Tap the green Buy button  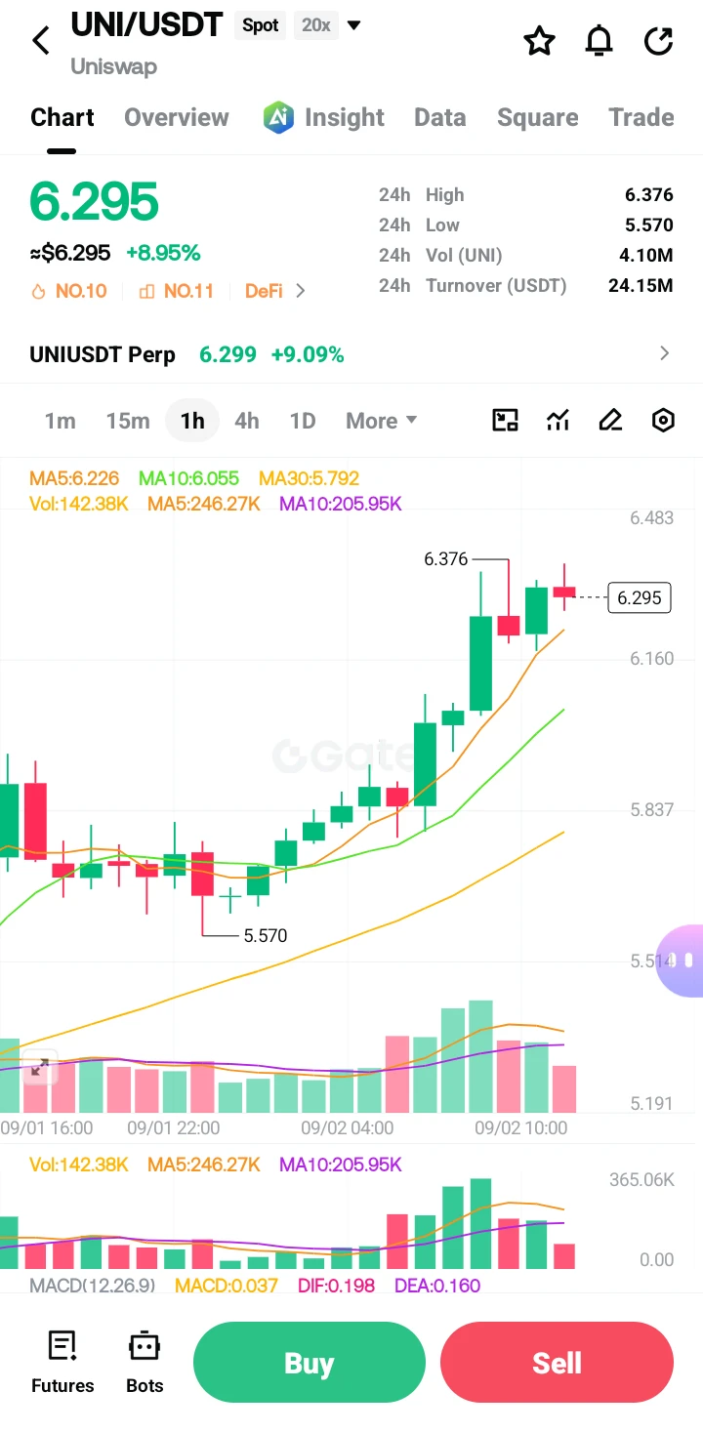click(310, 1362)
